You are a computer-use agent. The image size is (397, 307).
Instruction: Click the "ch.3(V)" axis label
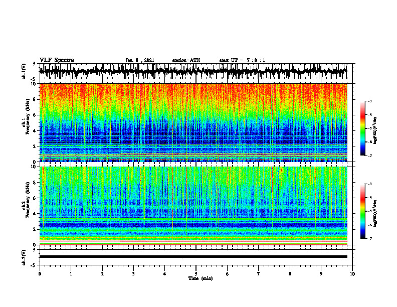pyautogui.click(x=24, y=257)
